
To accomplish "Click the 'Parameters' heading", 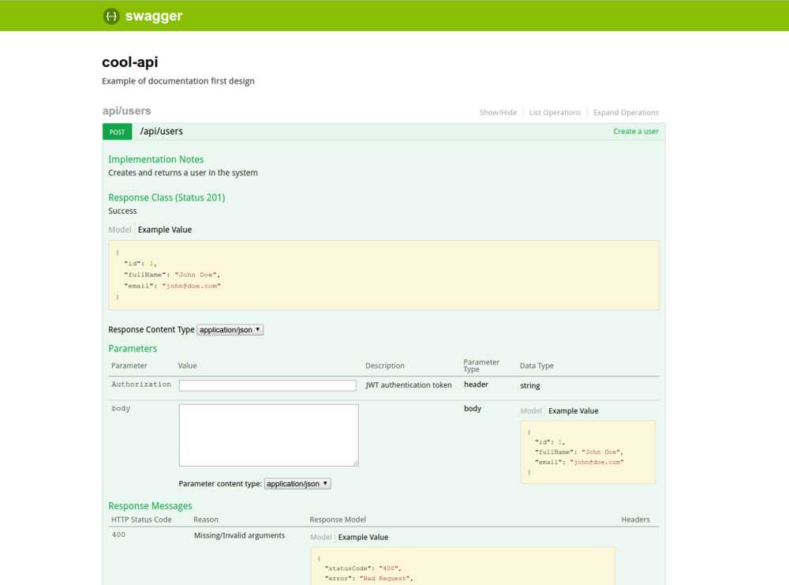I will pos(133,348).
